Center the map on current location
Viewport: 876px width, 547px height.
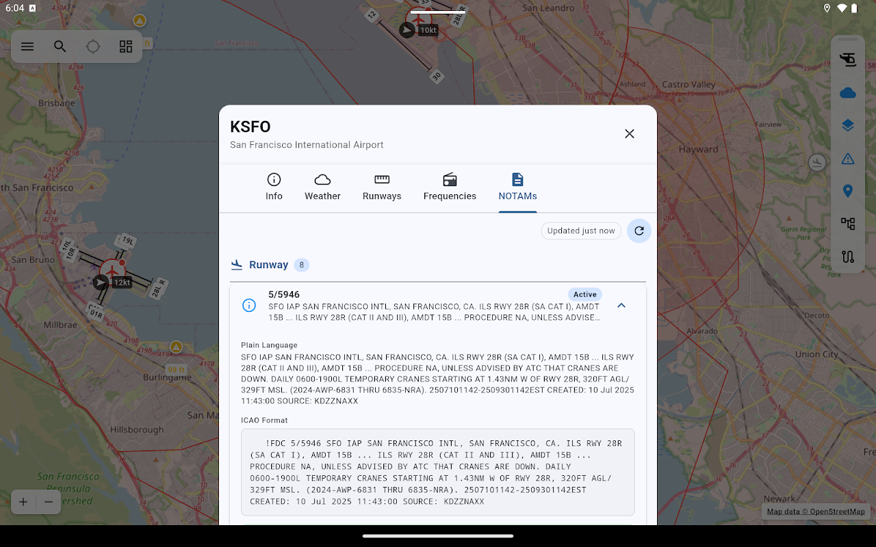click(93, 46)
